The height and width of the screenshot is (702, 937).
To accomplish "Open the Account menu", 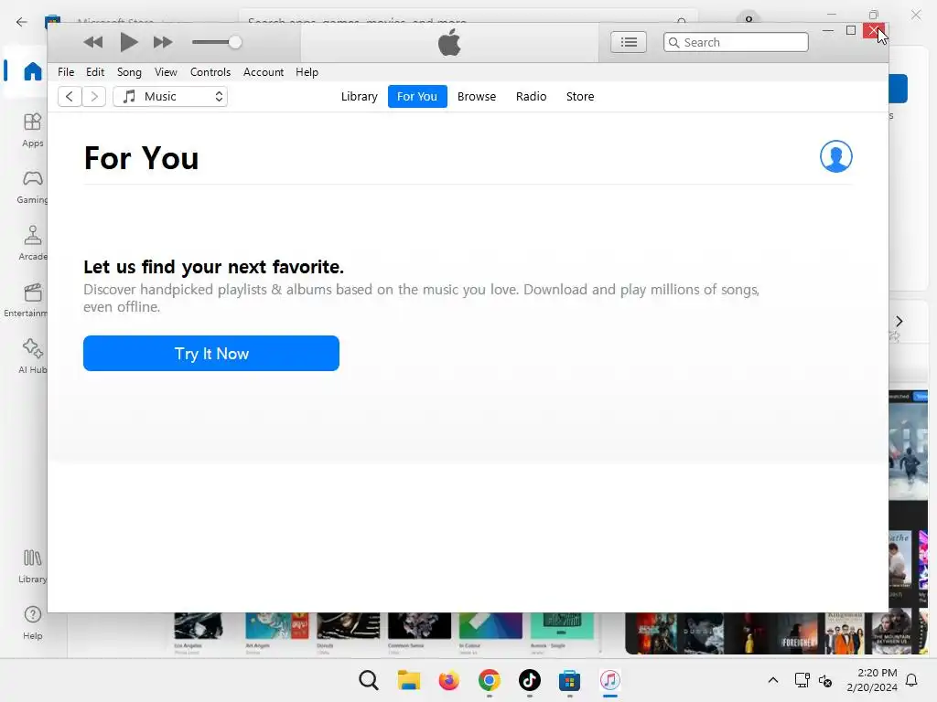I will tap(264, 72).
